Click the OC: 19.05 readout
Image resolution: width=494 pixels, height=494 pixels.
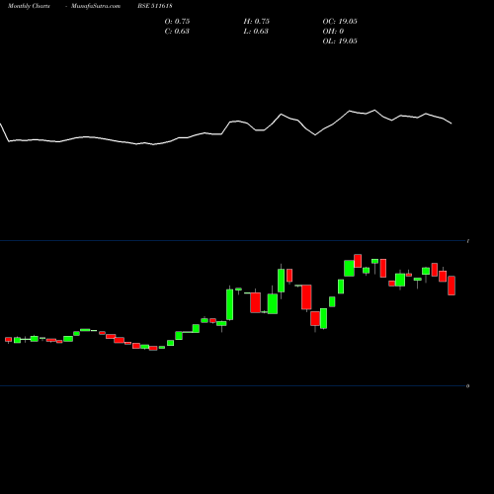(340, 22)
